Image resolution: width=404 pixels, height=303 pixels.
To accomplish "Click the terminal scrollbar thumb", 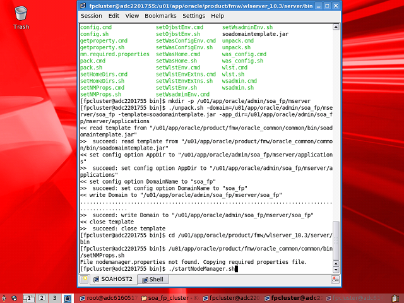I will 336,241.
